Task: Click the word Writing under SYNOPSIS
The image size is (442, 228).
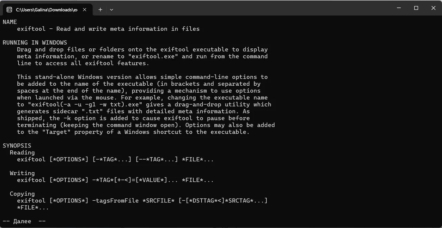Action: click(22, 173)
